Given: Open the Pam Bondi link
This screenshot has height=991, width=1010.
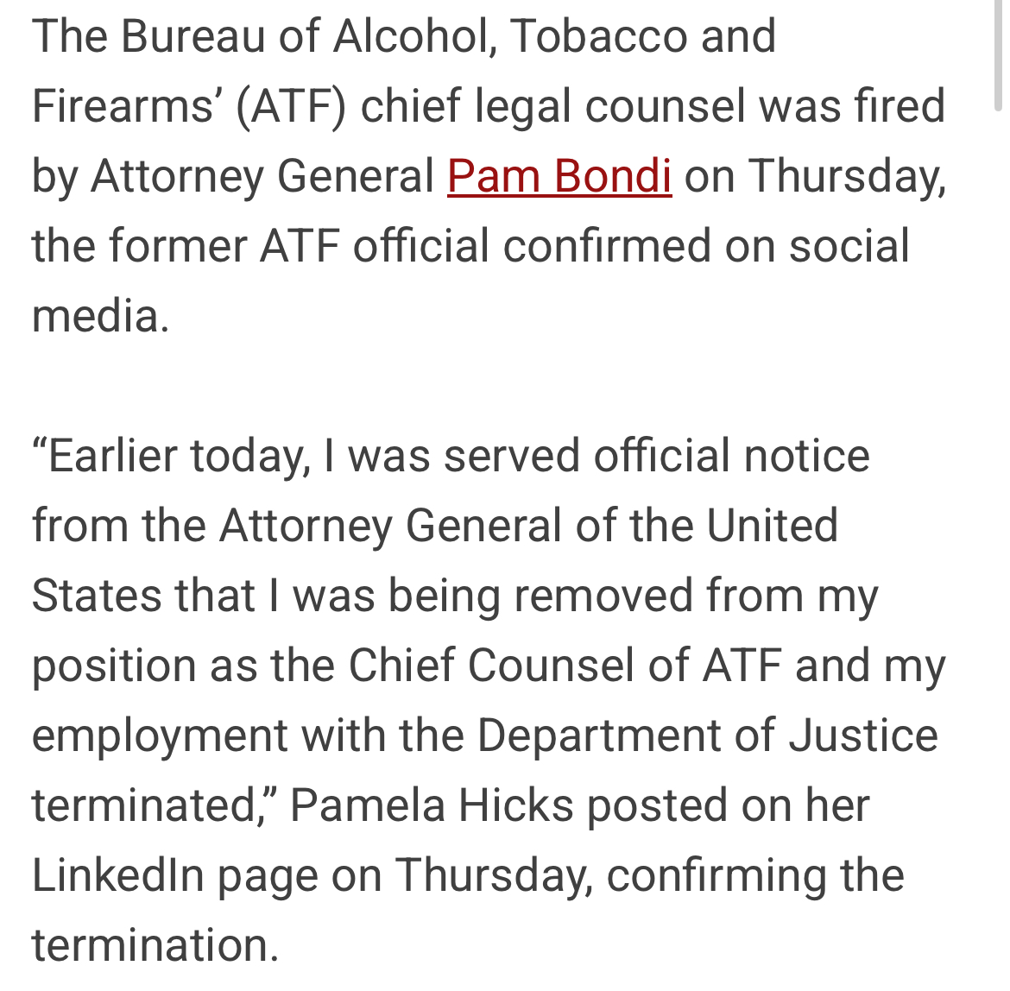Looking at the screenshot, I should [559, 175].
